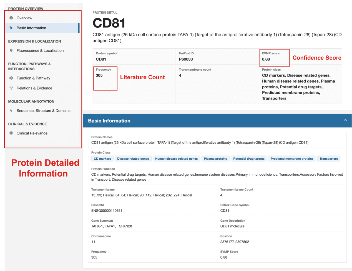Click the Protein symbol CD81 cell
The height and width of the screenshot is (271, 352).
click(x=134, y=57)
